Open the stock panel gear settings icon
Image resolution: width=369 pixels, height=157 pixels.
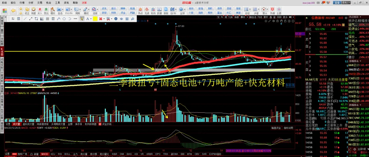tap(345, 18)
